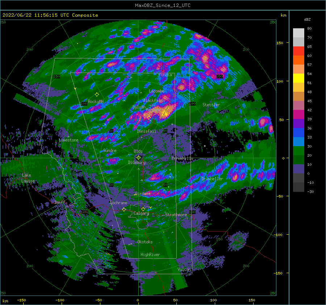Image resolution: width=326 pixels, height=305 pixels.
Task: Click the Lake Louise label
Action: (28, 178)
